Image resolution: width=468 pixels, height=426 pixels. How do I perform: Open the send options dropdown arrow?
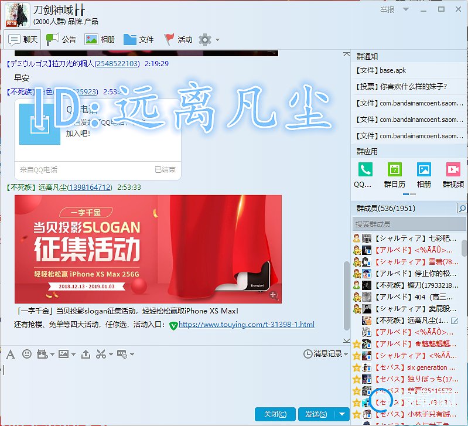click(x=342, y=414)
